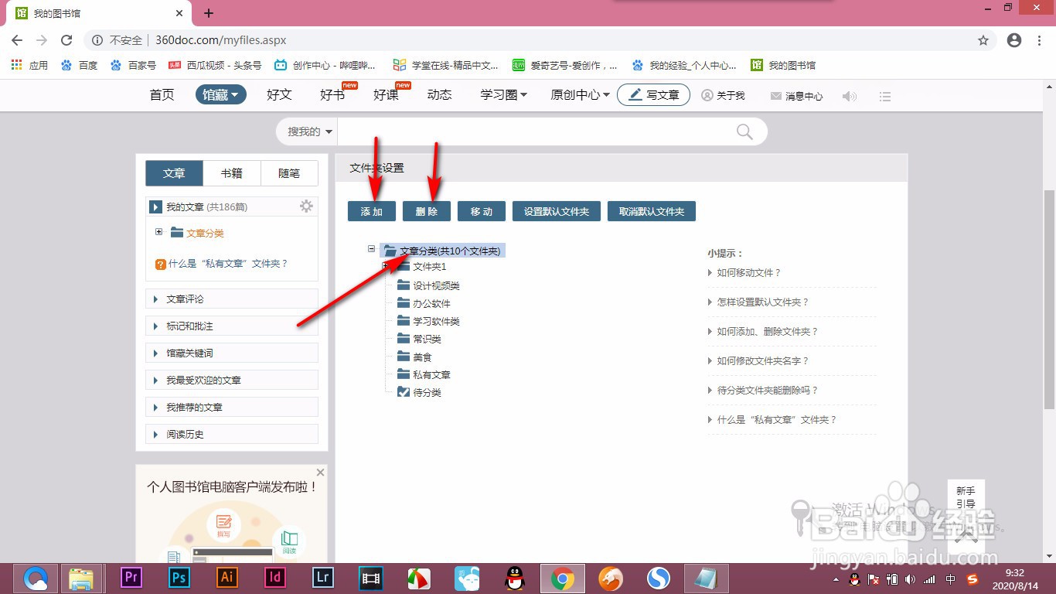1056x594 pixels.
Task: Click the speaker icon in the top navigation
Action: (850, 96)
